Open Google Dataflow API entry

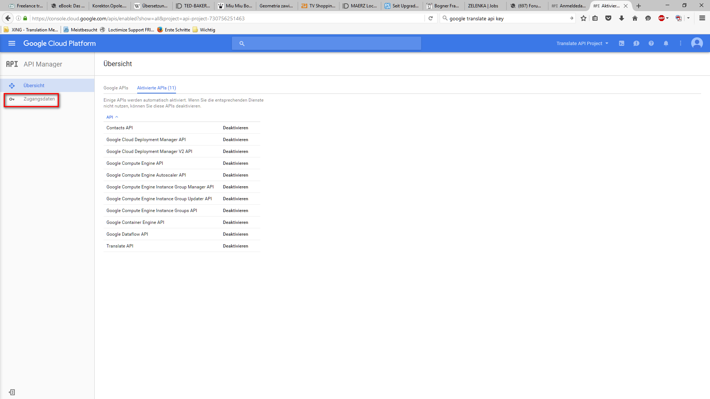127,234
